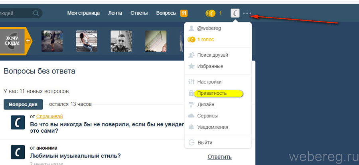Image resolution: width=359 pixels, height=165 pixels.
Task: Open Ответы in top navigation
Action: click(x=139, y=13)
